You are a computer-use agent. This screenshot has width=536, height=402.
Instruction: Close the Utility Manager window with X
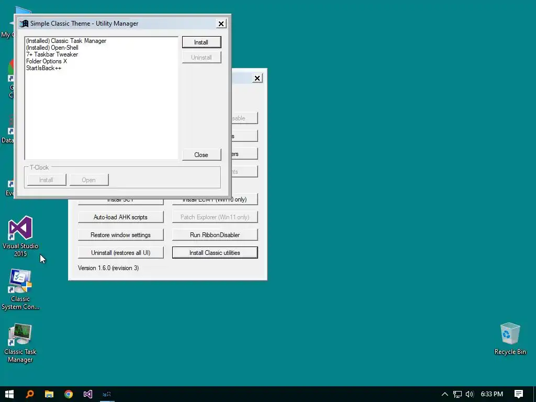[x=221, y=24]
